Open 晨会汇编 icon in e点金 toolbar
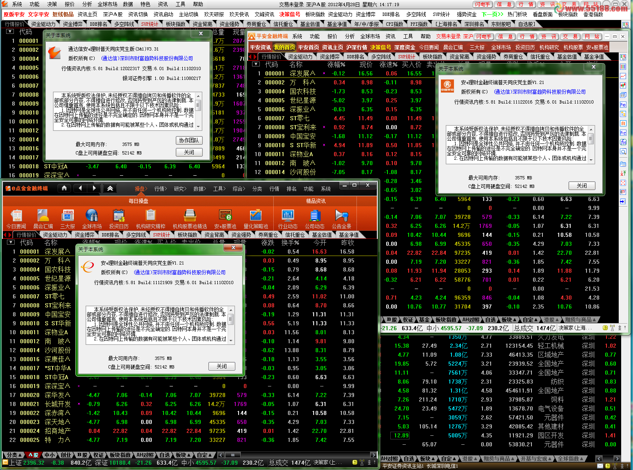 coord(43,219)
